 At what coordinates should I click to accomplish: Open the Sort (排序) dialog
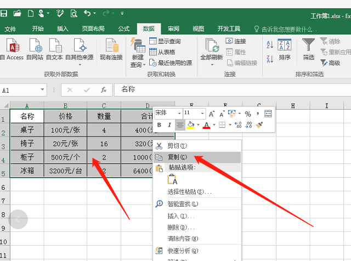(285, 49)
